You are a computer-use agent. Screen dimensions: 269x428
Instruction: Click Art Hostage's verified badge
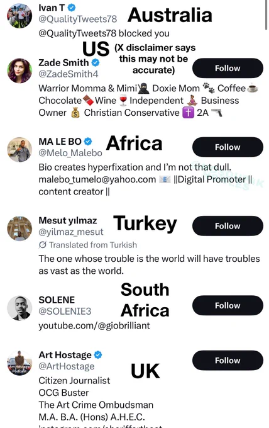tap(98, 355)
